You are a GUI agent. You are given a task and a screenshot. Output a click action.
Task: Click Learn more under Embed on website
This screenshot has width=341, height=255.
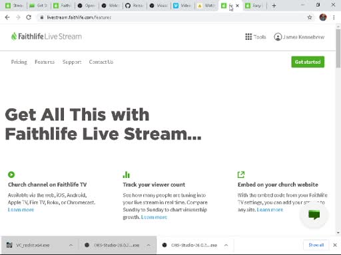pyautogui.click(x=270, y=210)
